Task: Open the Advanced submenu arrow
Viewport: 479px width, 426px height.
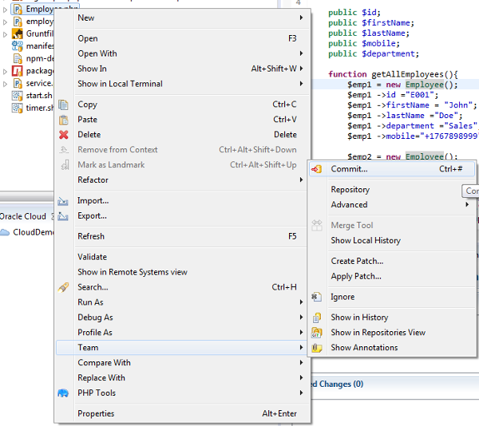Action: pyautogui.click(x=468, y=205)
